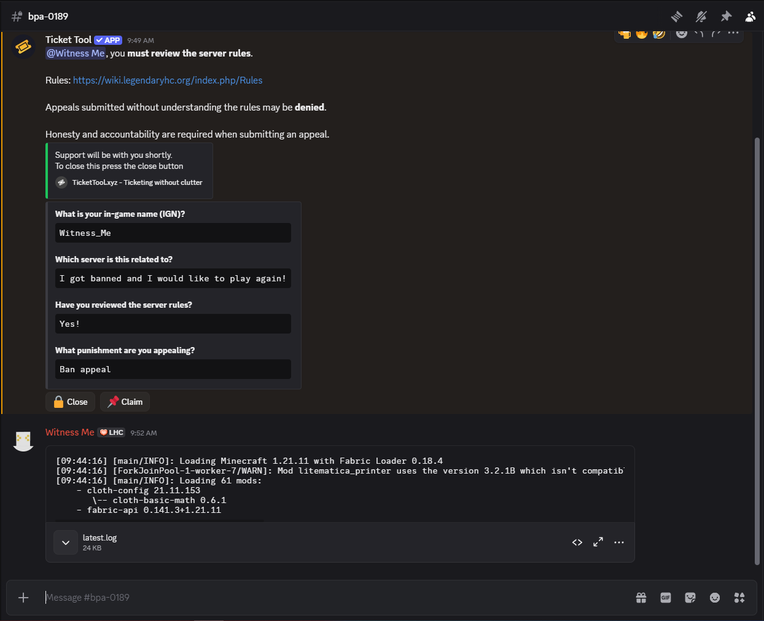Focus the Message #bpa-0189 input
This screenshot has height=621, width=764.
(x=332, y=598)
